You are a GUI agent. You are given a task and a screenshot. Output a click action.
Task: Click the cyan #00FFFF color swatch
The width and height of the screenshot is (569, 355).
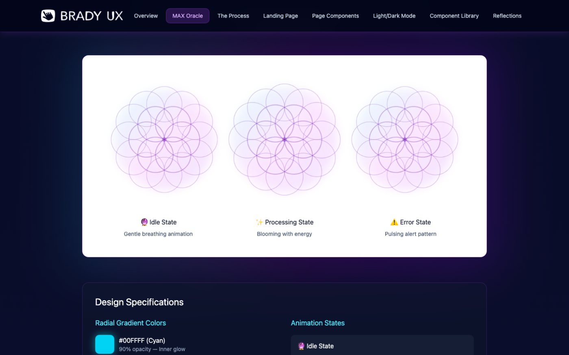(105, 344)
